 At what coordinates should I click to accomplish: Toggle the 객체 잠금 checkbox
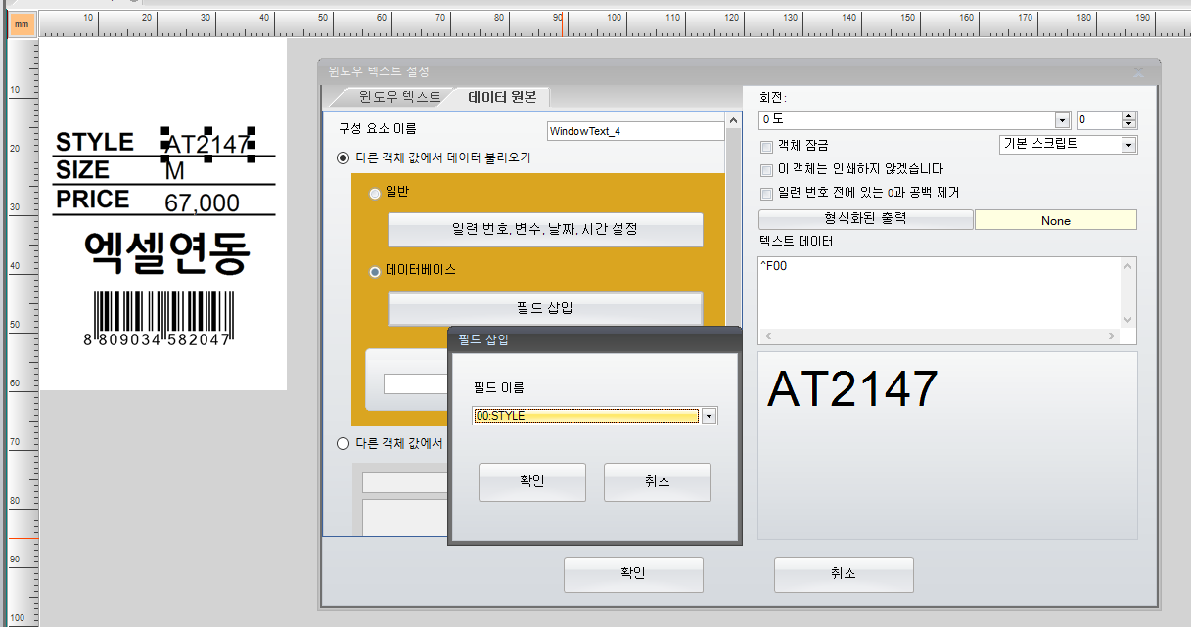(767, 146)
